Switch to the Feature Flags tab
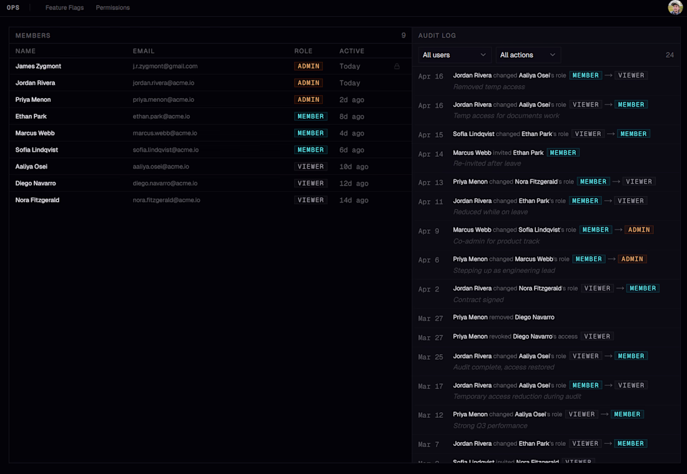687x474 pixels. (x=64, y=7)
